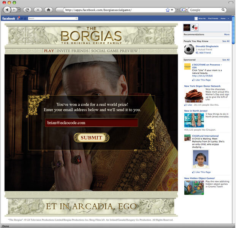Go to the browser Home page icon

tap(49, 10)
